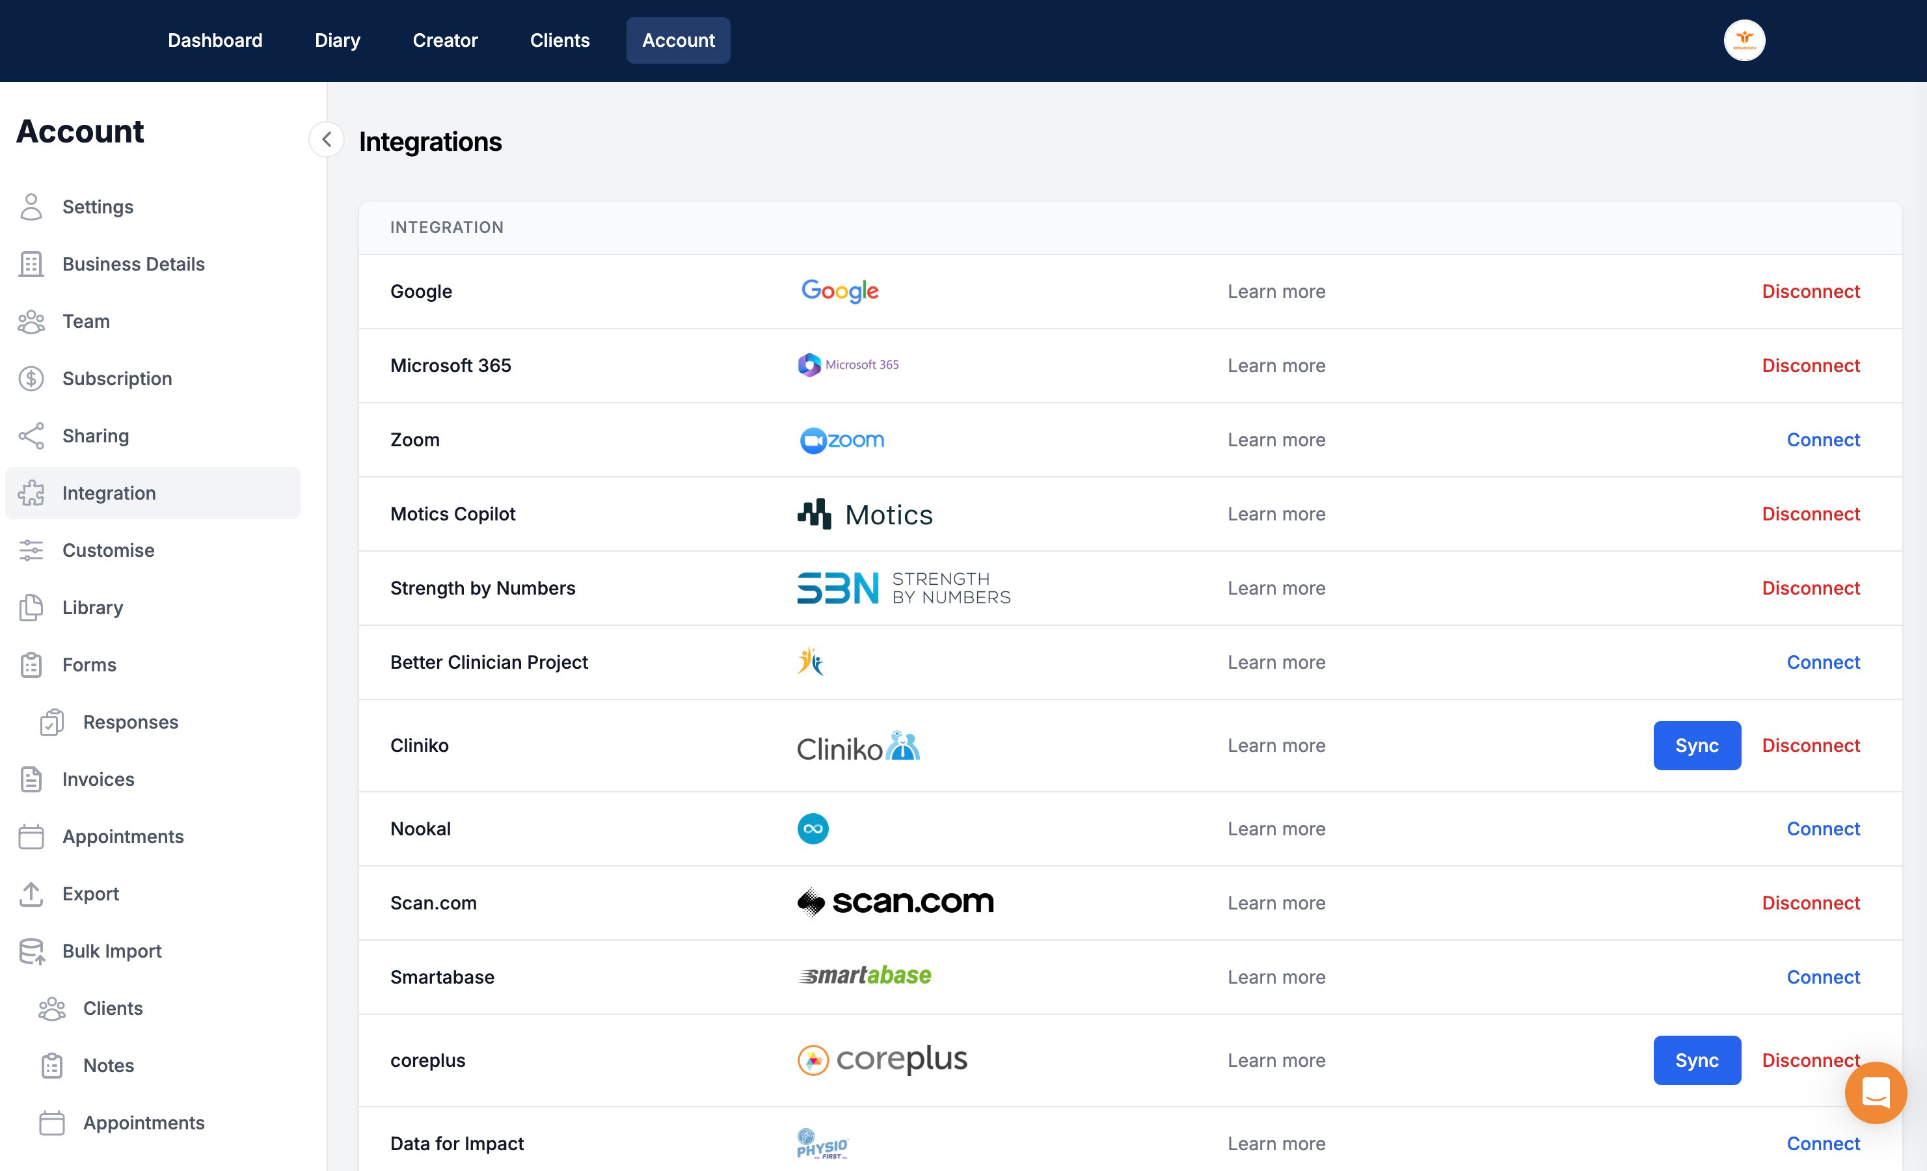This screenshot has height=1171, width=1927.
Task: Switch to the Diary tab
Action: click(337, 40)
